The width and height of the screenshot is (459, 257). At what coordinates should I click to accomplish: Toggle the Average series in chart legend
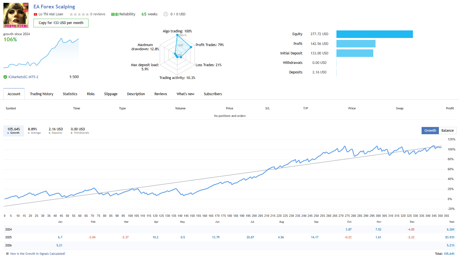tap(34, 131)
